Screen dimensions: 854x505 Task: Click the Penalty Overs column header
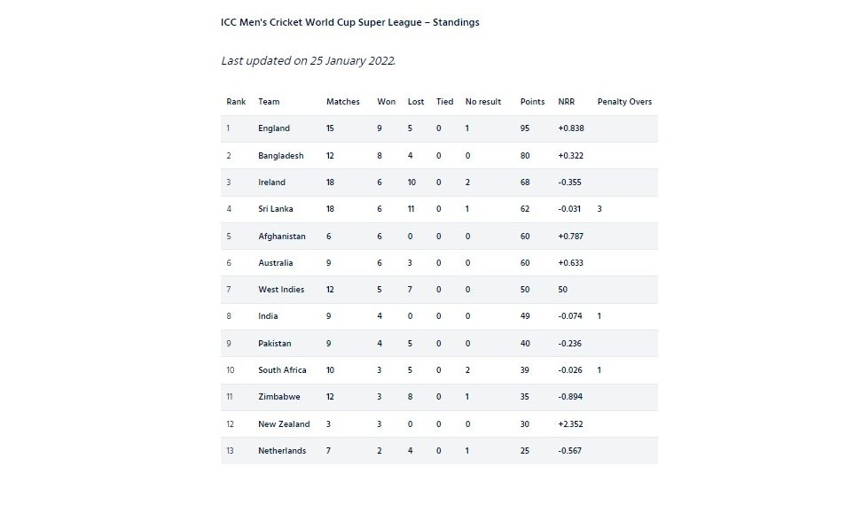[x=624, y=102]
